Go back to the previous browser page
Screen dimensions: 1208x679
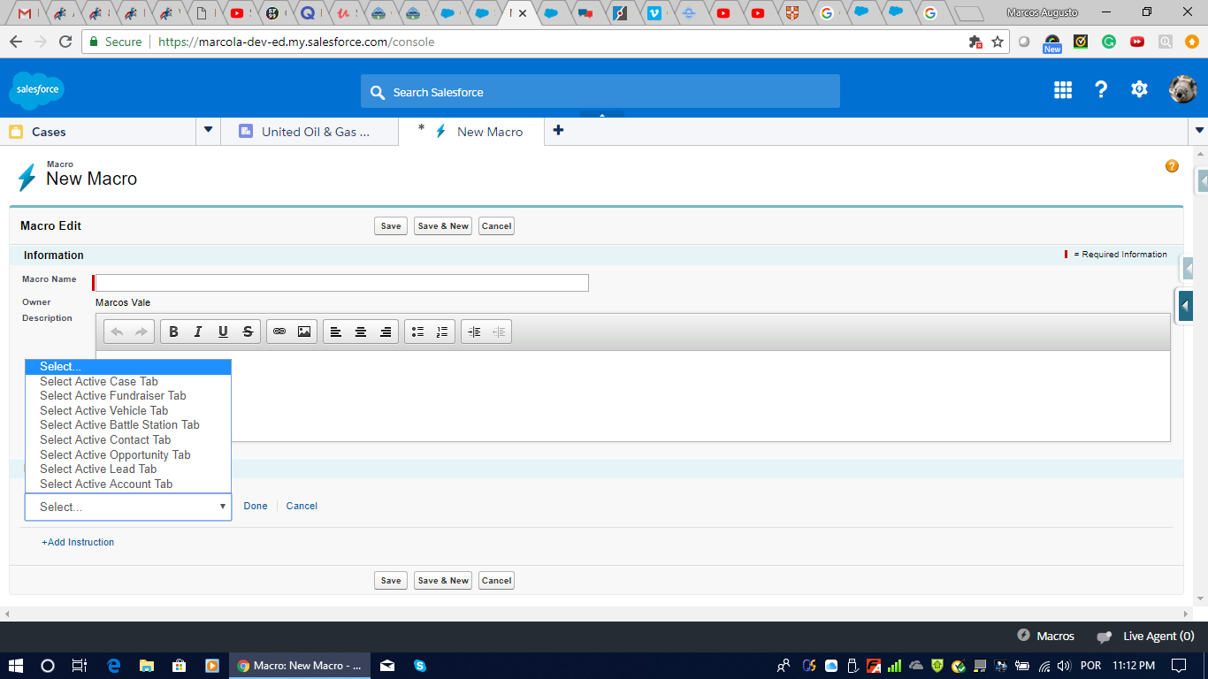pyautogui.click(x=15, y=42)
